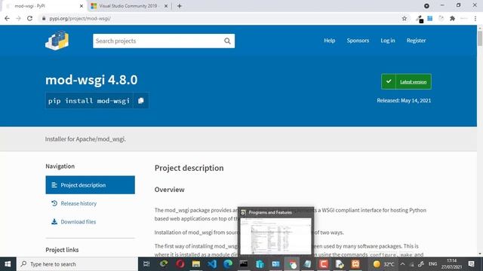Open Microsoft Store from the taskbar
The image size is (483, 271).
coord(260,264)
